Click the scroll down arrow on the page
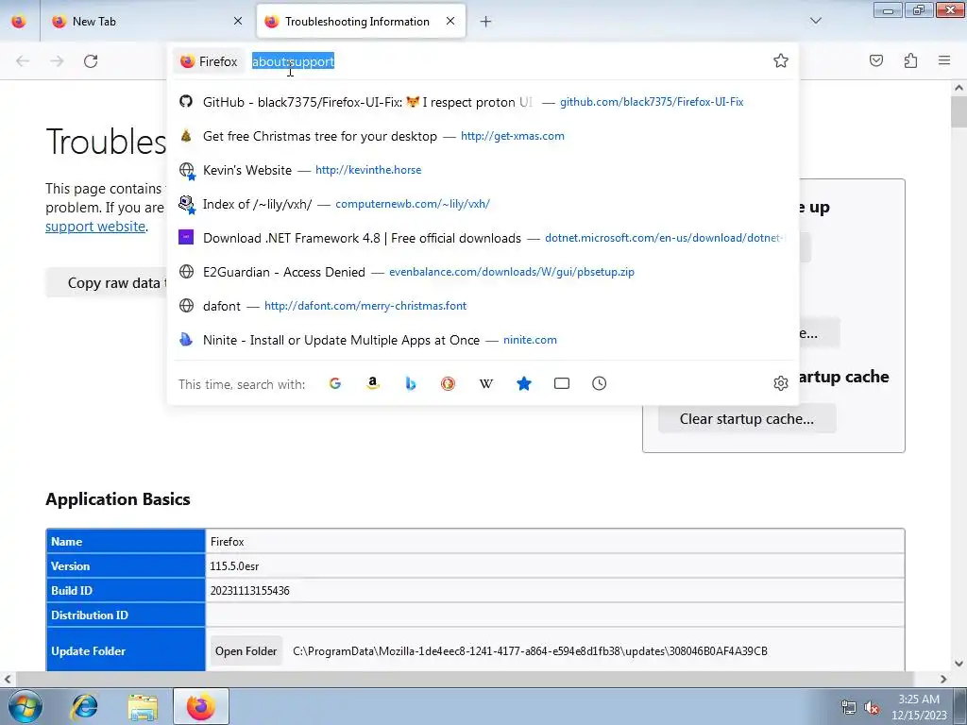 (959, 664)
